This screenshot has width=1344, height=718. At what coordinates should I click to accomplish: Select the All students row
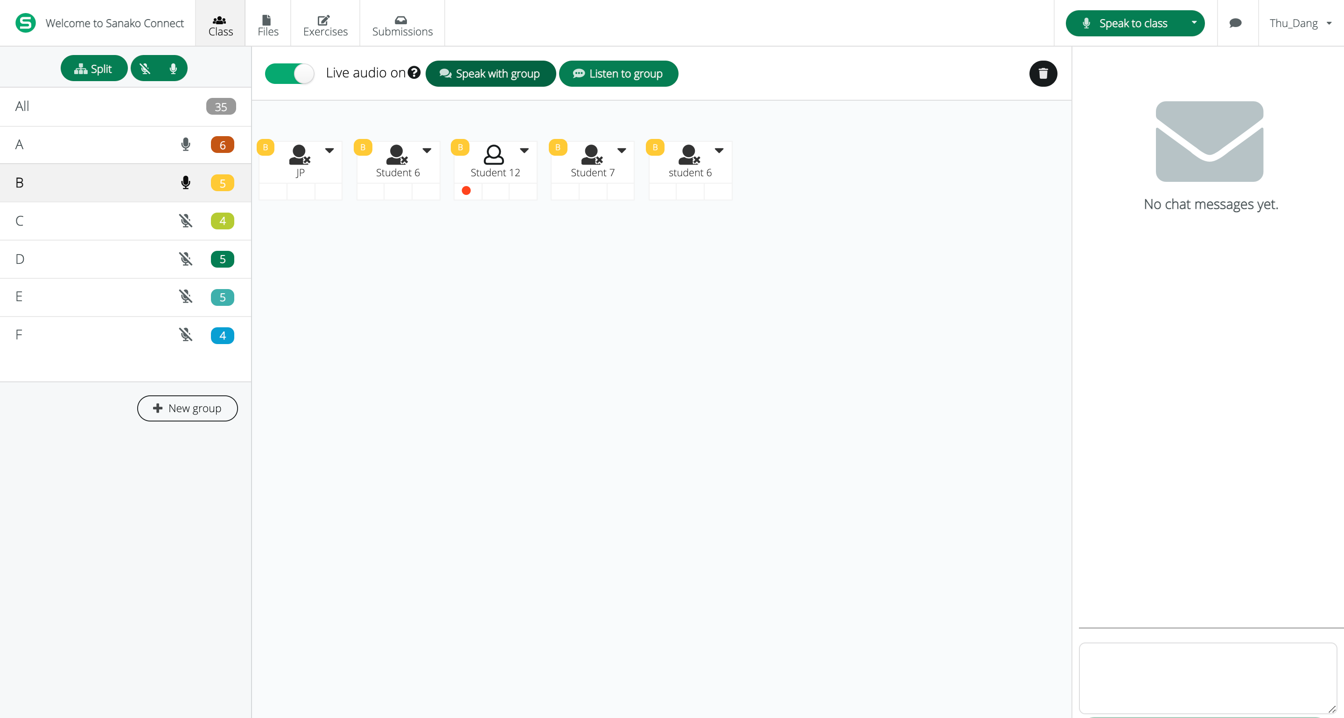click(x=125, y=106)
